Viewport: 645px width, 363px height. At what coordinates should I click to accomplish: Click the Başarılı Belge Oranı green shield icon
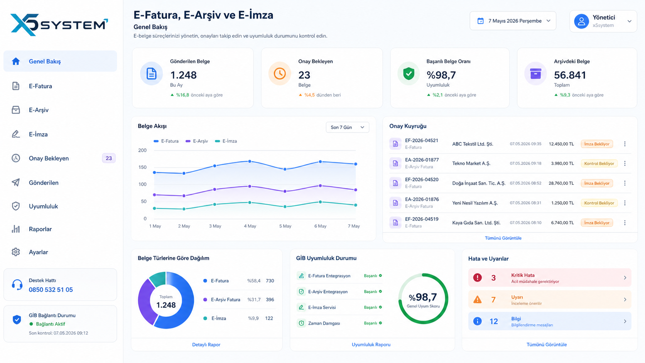point(409,73)
